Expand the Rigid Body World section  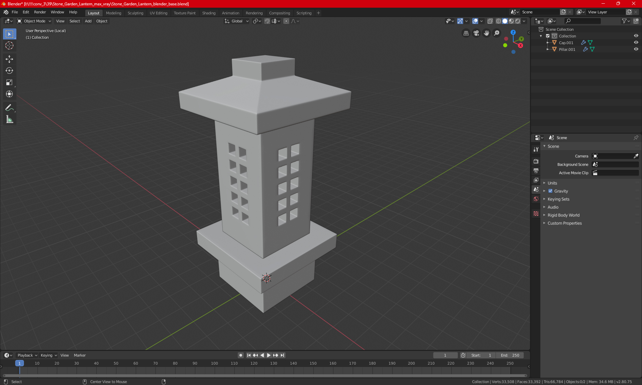click(545, 215)
